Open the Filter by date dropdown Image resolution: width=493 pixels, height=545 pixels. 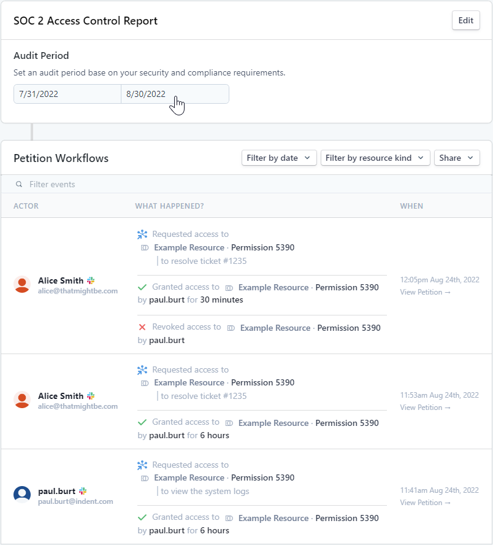[279, 158]
